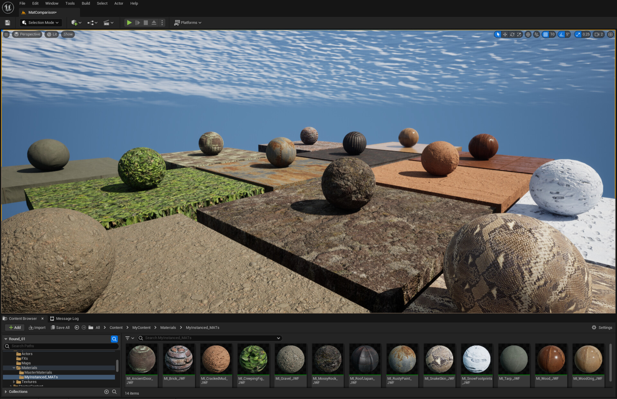Select the translate (move) gizmo tool
This screenshot has height=399, width=617.
(505, 34)
